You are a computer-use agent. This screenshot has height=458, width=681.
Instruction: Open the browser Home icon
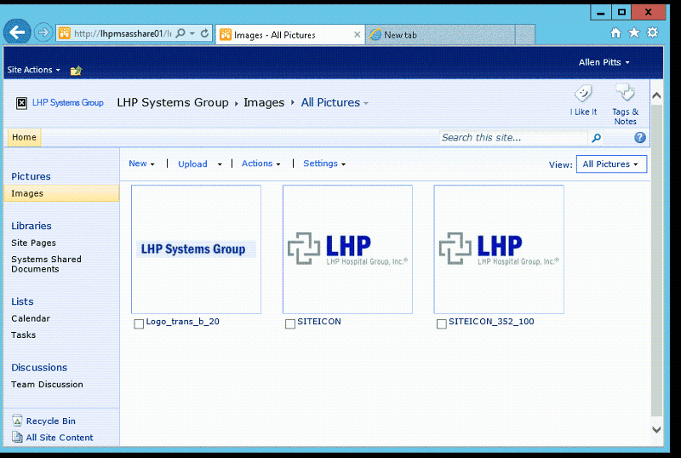point(615,33)
